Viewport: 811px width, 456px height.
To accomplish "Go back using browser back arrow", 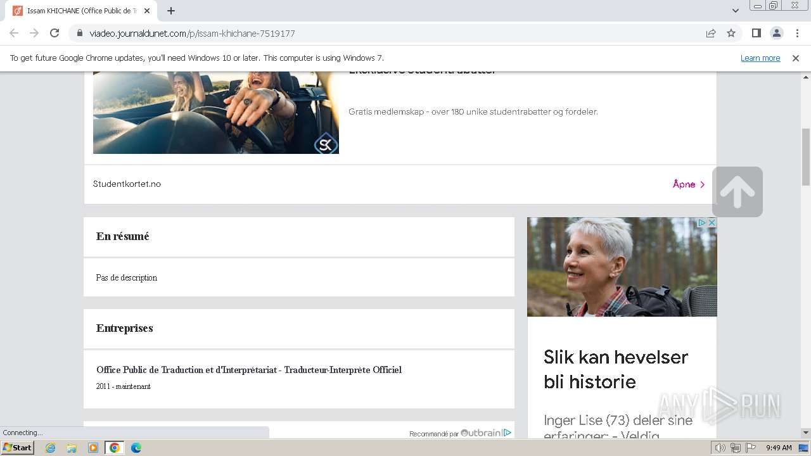I will pyautogui.click(x=14, y=33).
